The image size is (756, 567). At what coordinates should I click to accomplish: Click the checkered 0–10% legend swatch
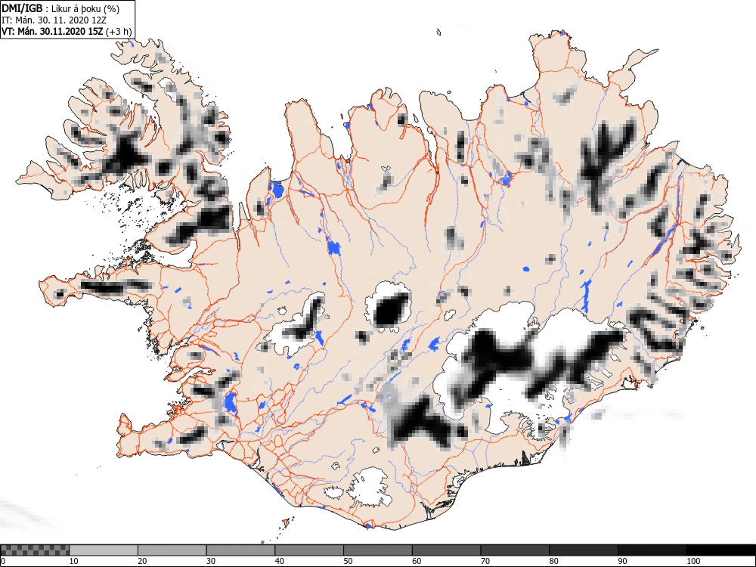35,550
